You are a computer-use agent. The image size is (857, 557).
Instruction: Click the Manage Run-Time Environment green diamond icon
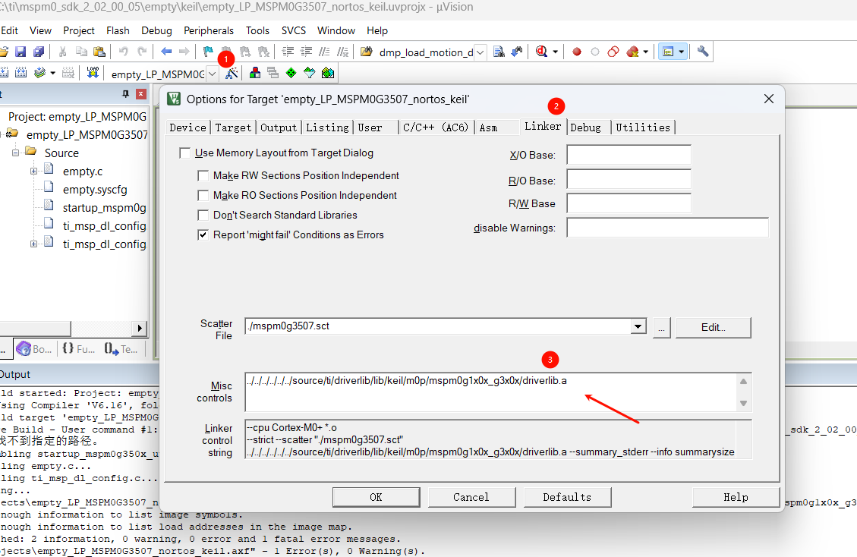[291, 73]
